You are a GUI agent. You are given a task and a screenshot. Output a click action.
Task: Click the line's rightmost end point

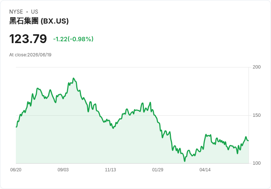coord(249,141)
